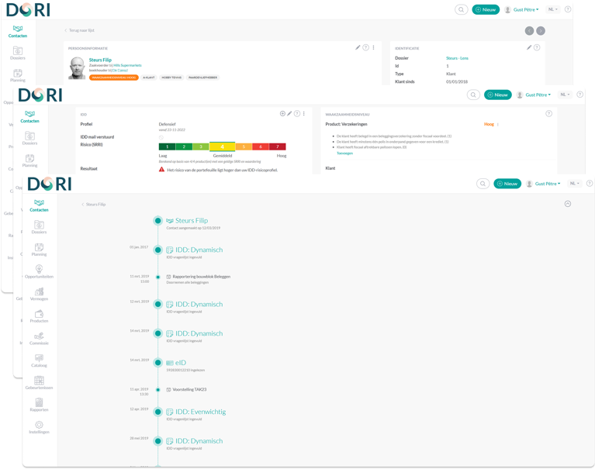Open Dossiers in the front sidebar
This screenshot has height=469, width=595.
(x=39, y=226)
